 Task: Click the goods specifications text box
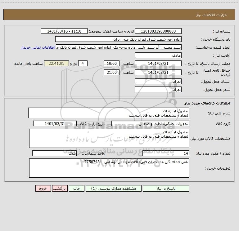tap(109, 138)
